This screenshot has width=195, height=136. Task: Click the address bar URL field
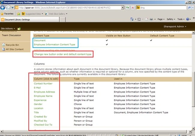(68, 8)
